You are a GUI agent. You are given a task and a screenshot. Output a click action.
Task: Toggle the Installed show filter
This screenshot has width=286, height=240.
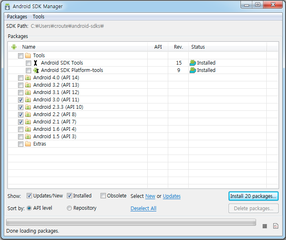pos(69,196)
